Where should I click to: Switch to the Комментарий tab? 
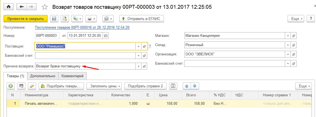73,76
